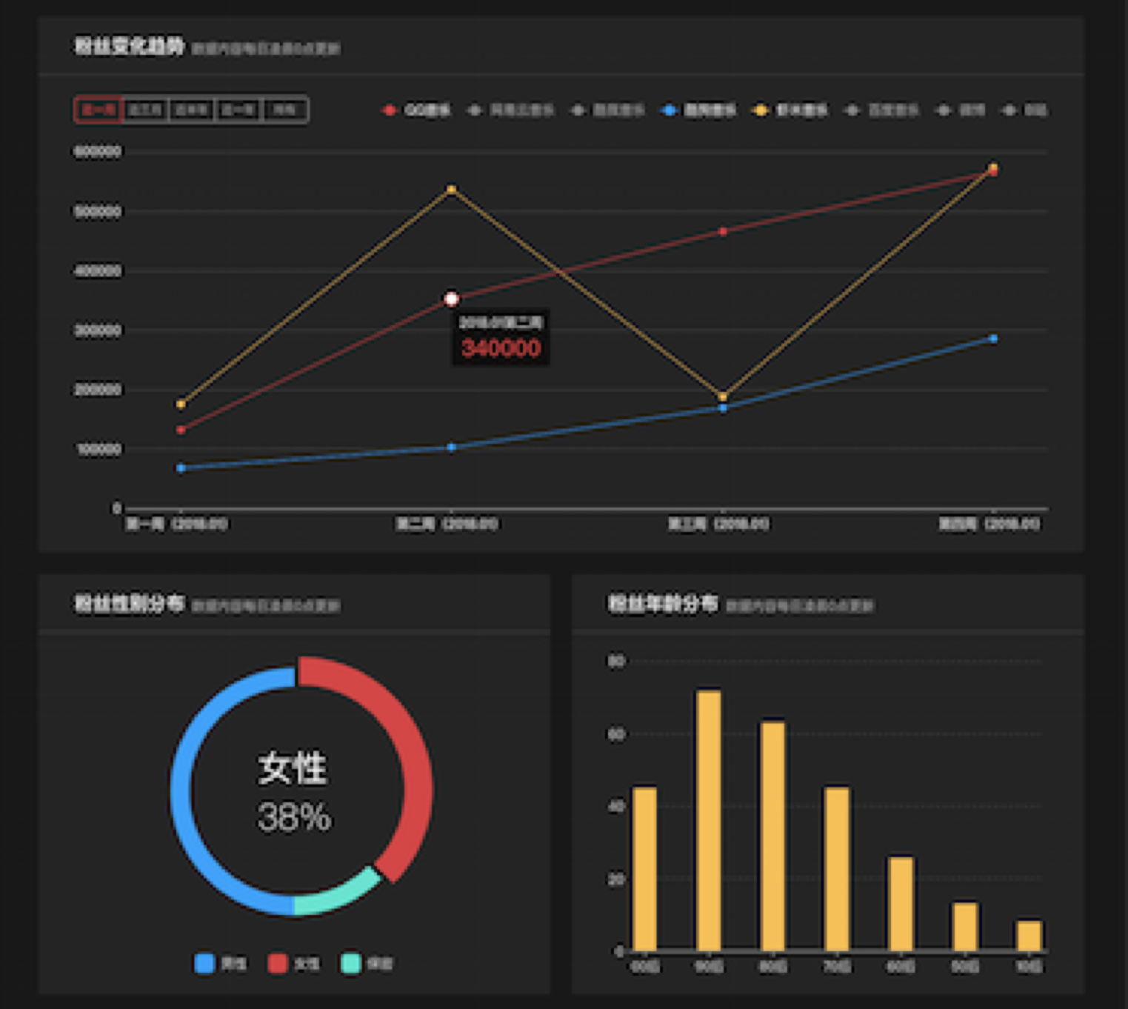Click the red data point at 第一周
The height and width of the screenshot is (1009, 1128).
181,430
